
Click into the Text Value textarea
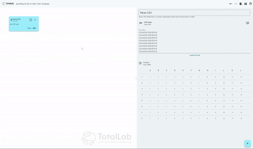tap(195, 42)
